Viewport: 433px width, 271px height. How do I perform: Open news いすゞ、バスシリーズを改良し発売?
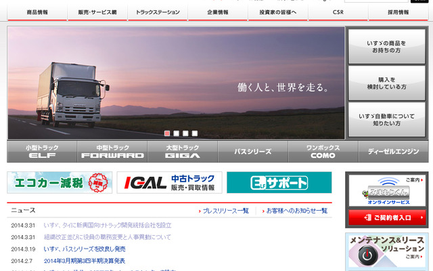[85, 249]
